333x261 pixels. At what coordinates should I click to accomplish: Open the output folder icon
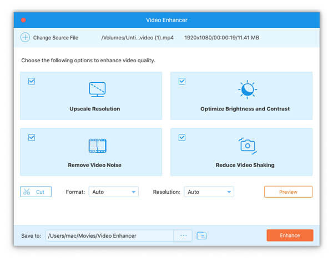click(201, 235)
